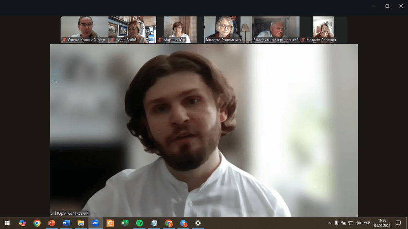
Task: Click the speaker volume icon in tray
Action: [x=358, y=223]
